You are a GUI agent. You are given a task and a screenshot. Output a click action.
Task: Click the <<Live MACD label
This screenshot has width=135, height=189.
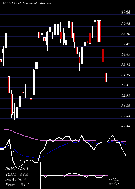click(114, 182)
